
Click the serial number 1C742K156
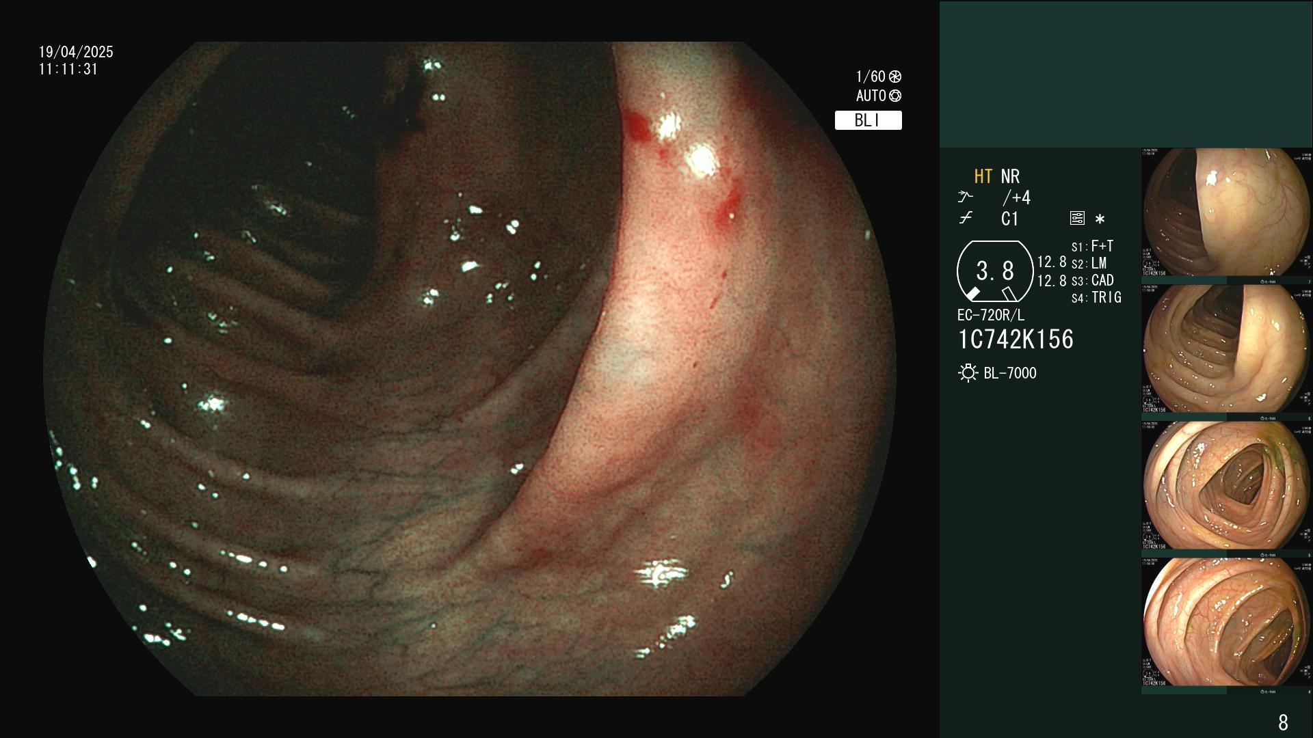point(1016,340)
